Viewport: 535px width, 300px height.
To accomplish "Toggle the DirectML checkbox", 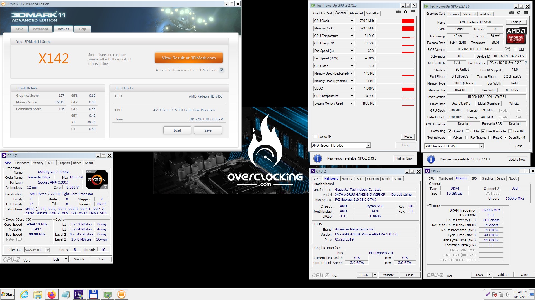I will pyautogui.click(x=510, y=131).
